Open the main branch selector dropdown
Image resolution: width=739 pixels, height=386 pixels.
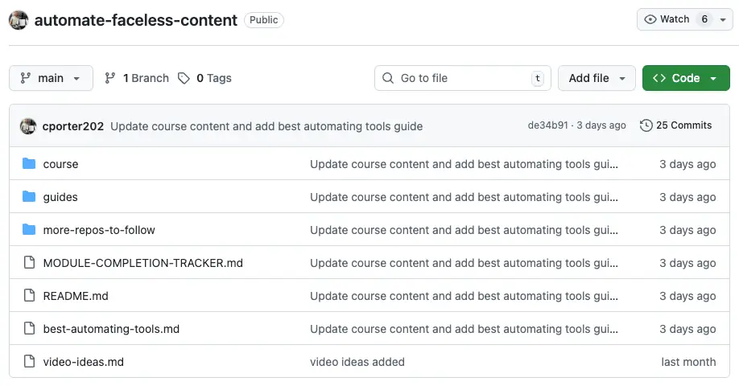(x=51, y=78)
